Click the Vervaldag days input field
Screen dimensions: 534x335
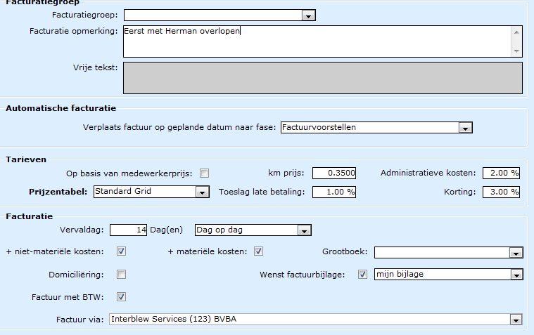tap(129, 230)
